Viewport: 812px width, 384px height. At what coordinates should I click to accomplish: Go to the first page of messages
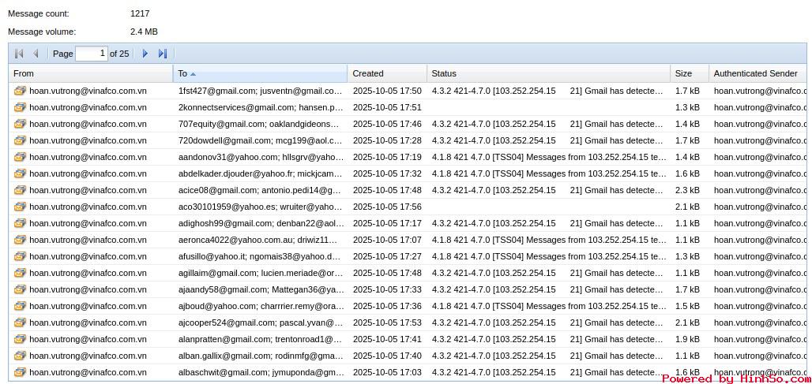[x=19, y=54]
